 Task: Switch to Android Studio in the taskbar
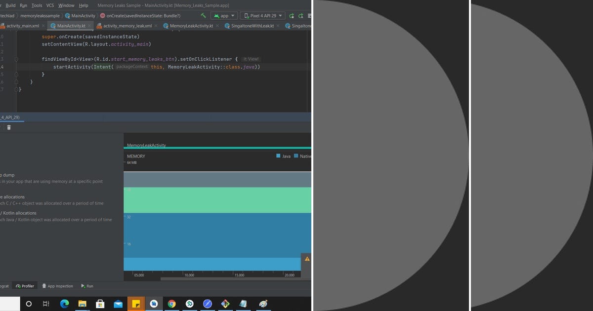pos(154,304)
